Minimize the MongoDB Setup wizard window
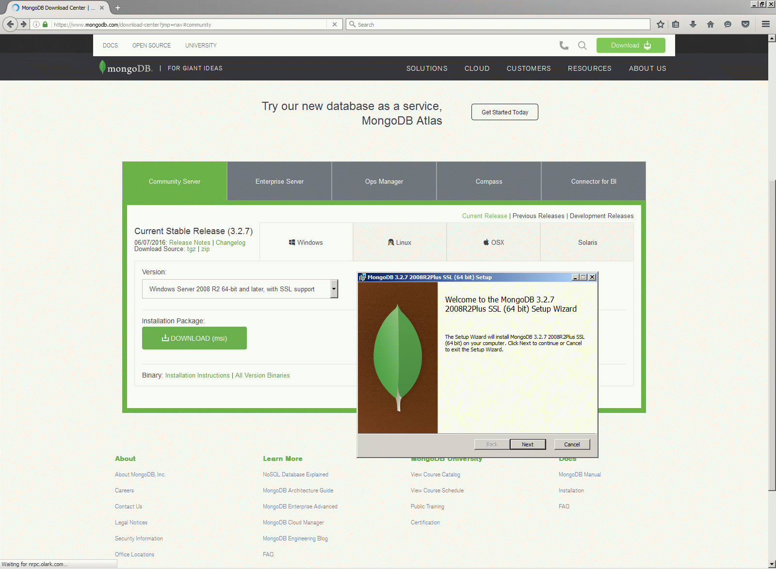776x569 pixels. tap(576, 277)
